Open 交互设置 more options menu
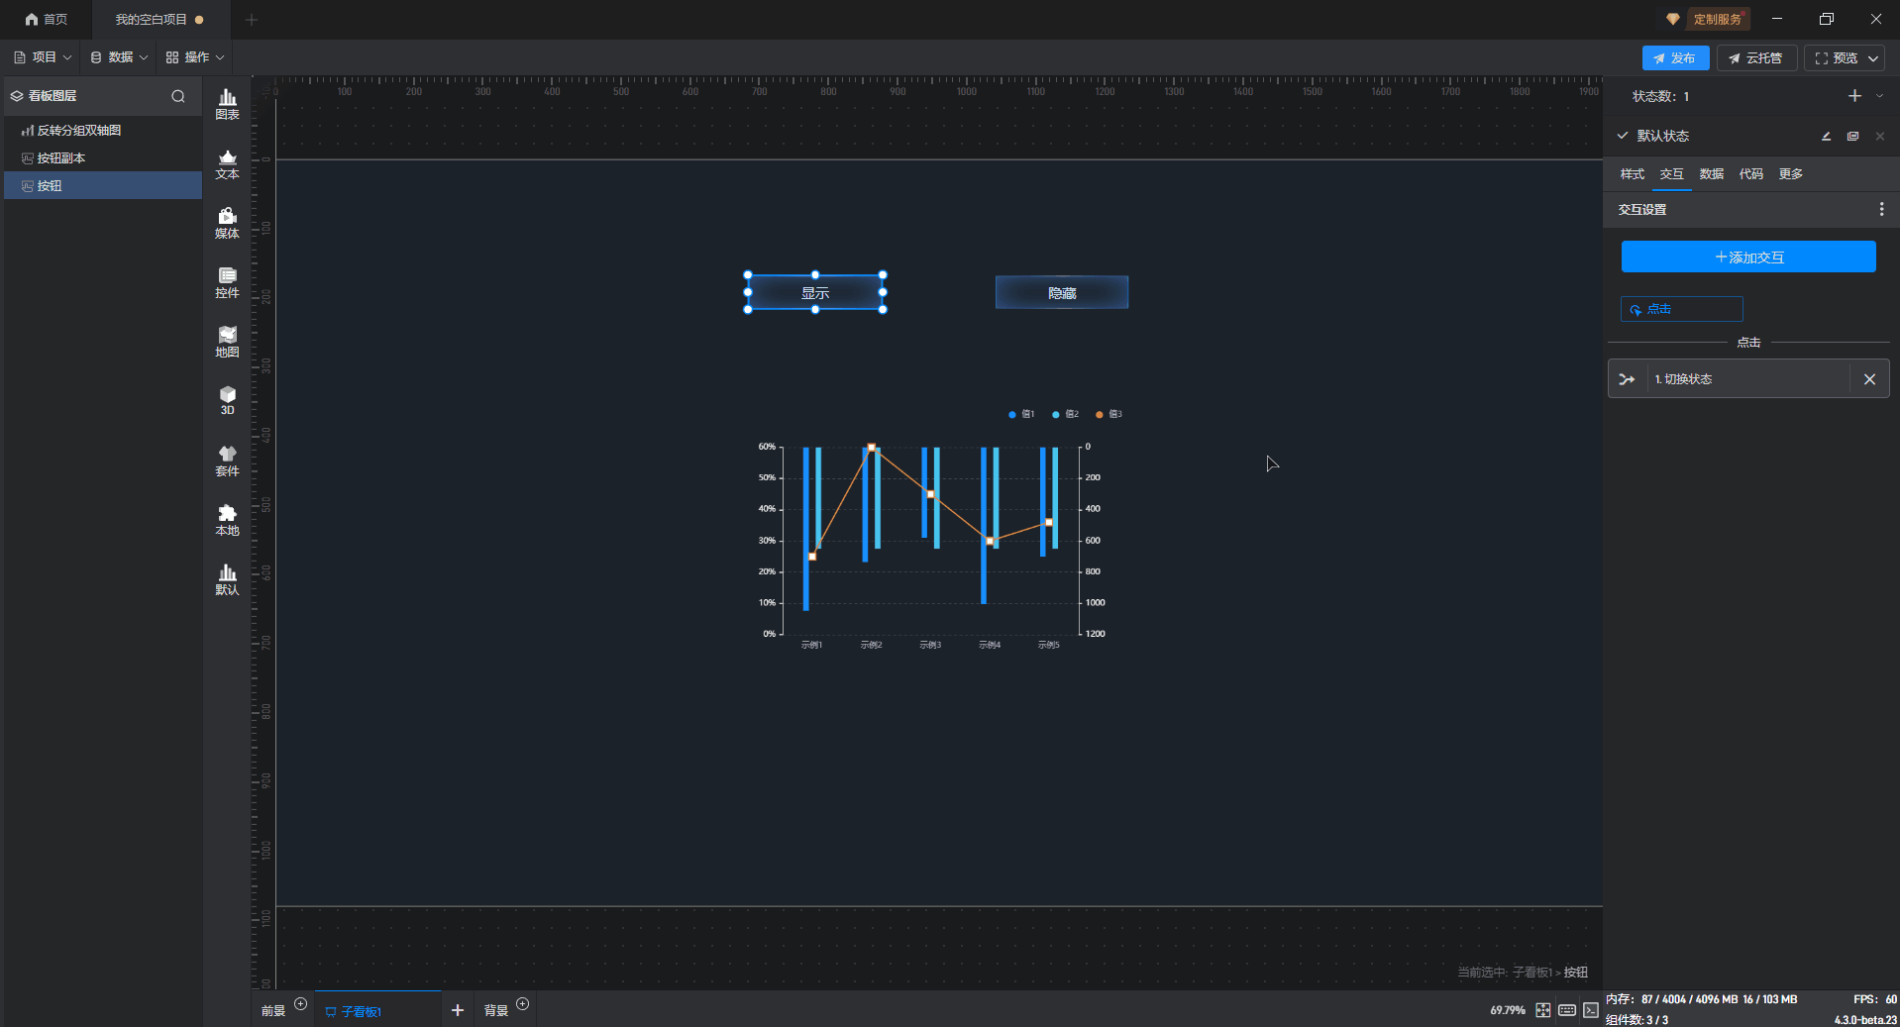 (1881, 209)
